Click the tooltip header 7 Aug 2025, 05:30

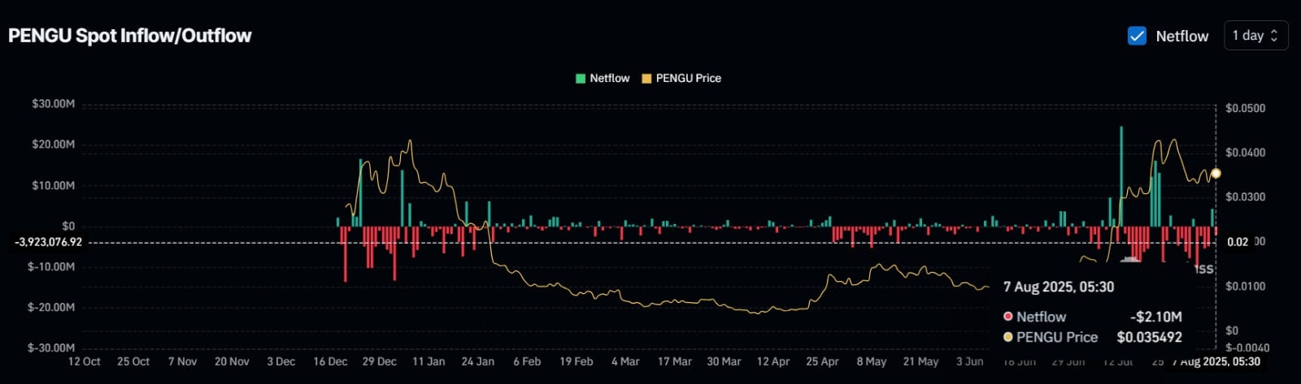coord(1059,287)
